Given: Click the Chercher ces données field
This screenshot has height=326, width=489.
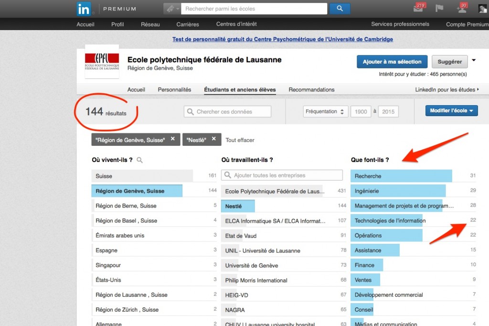Looking at the screenshot, I should (x=227, y=111).
